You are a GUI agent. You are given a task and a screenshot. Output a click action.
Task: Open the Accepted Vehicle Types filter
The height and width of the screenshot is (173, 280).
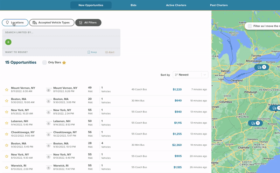point(51,23)
